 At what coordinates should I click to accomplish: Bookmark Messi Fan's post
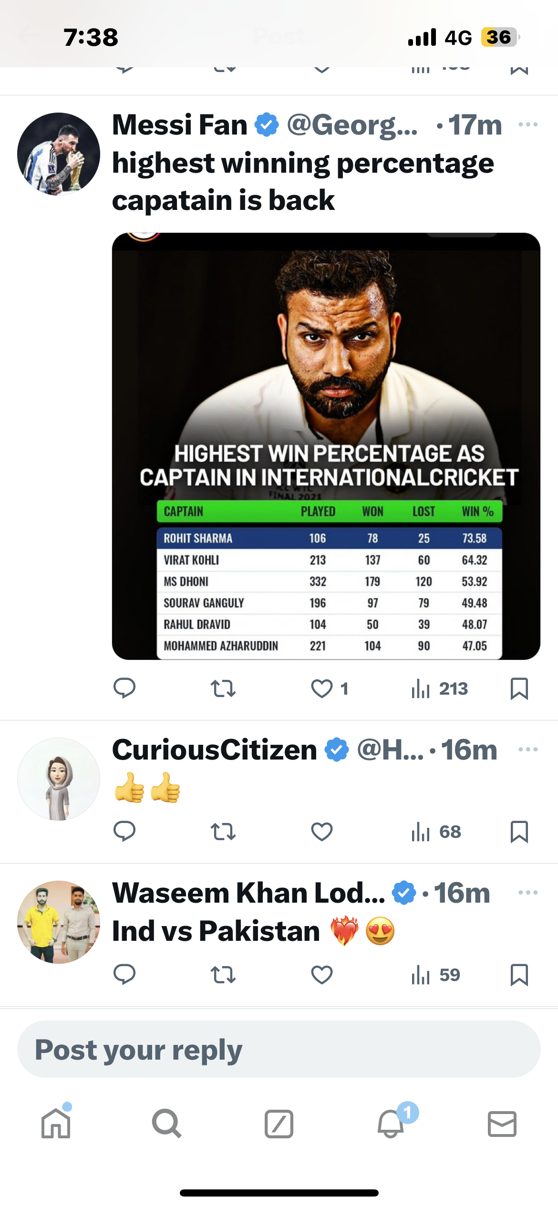click(519, 688)
